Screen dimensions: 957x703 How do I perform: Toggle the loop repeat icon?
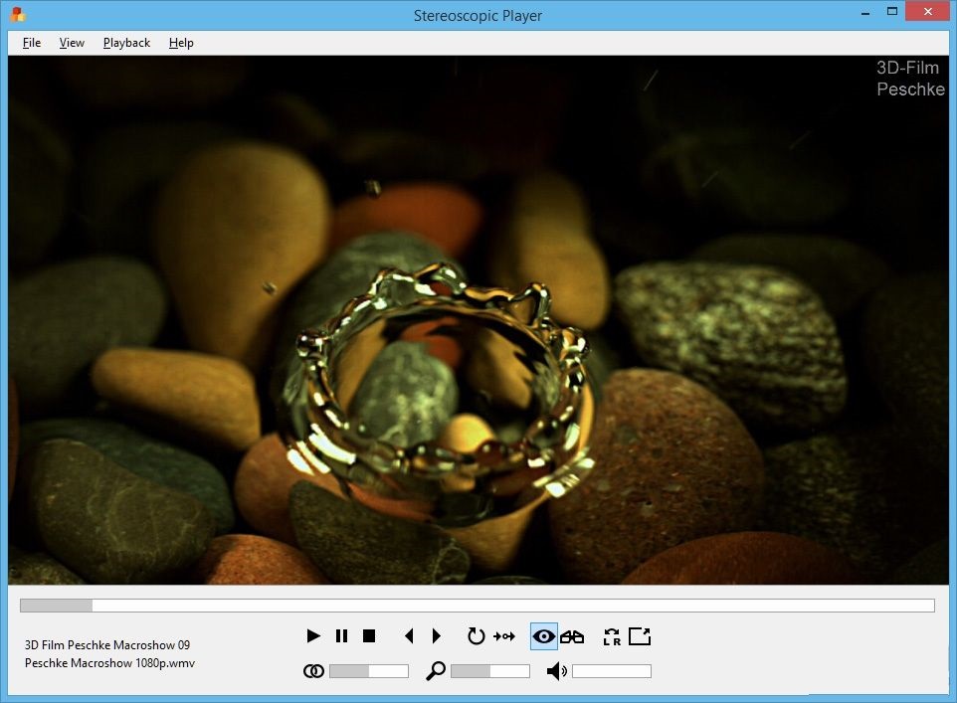pos(476,635)
